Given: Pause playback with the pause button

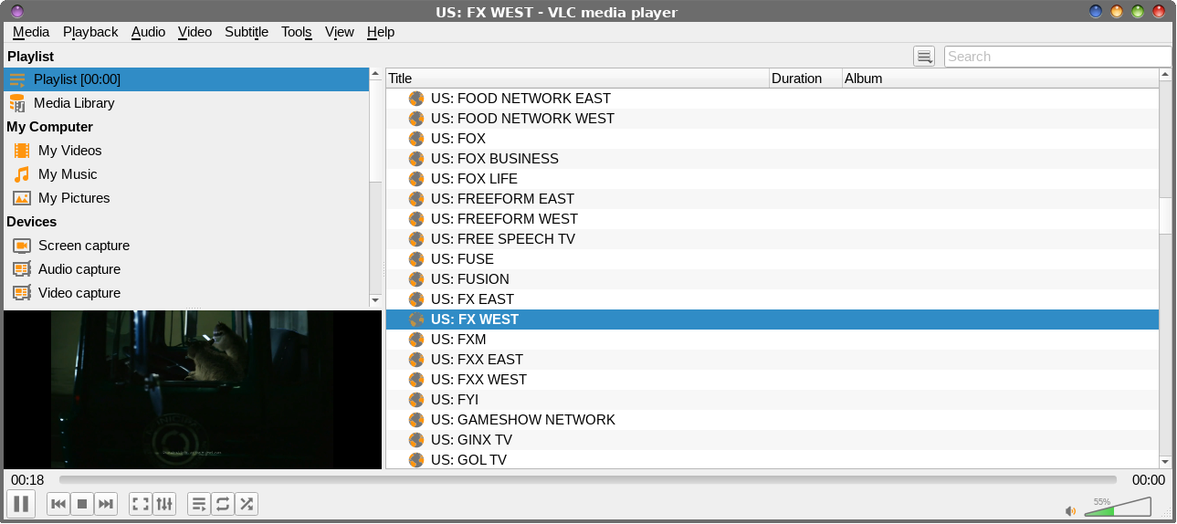Looking at the screenshot, I should (21, 504).
